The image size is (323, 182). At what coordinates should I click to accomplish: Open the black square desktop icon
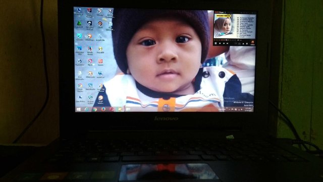click(89, 23)
